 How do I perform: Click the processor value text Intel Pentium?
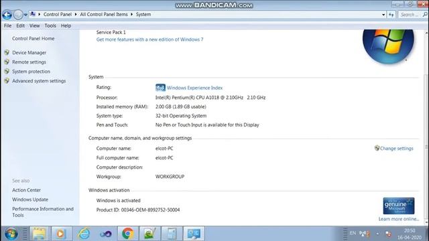[x=210, y=97]
